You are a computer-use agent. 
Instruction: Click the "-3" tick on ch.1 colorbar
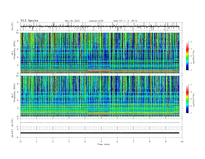(x=191, y=42)
